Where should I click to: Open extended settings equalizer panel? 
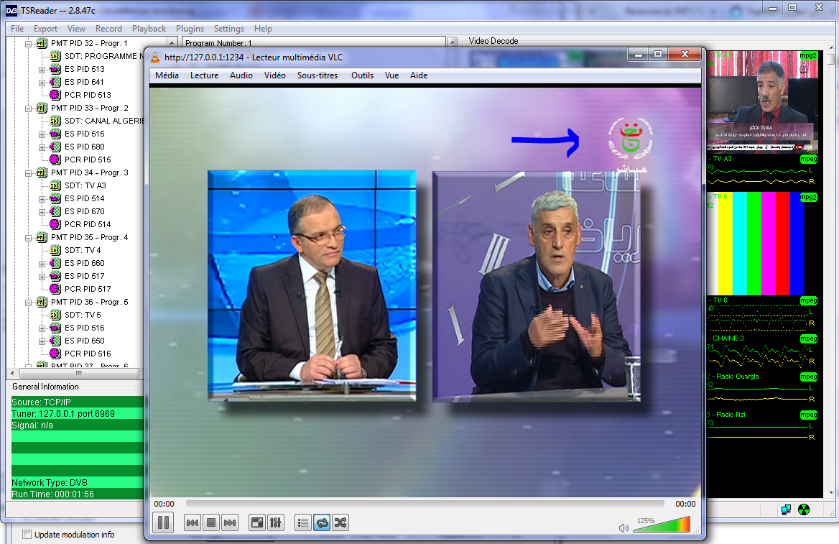(x=275, y=522)
